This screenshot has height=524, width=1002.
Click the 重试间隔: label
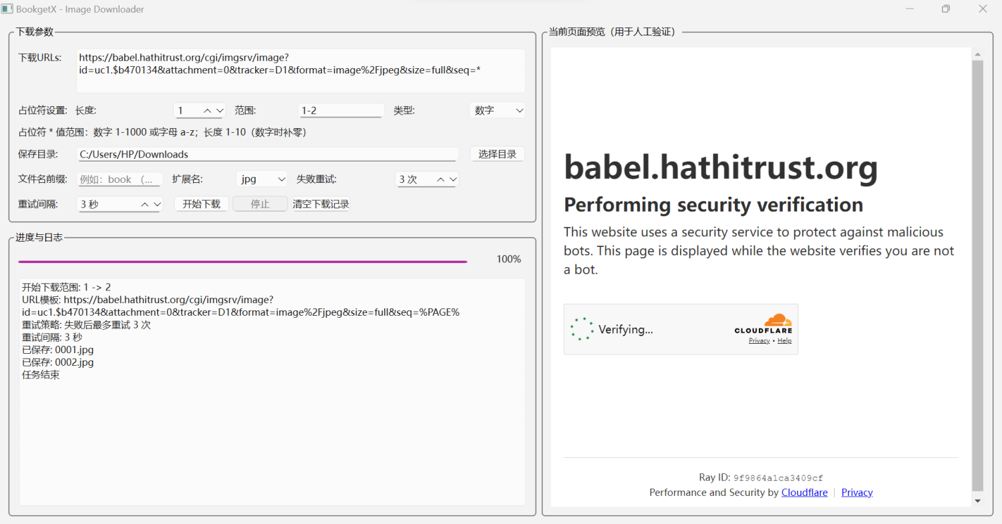[x=38, y=204]
